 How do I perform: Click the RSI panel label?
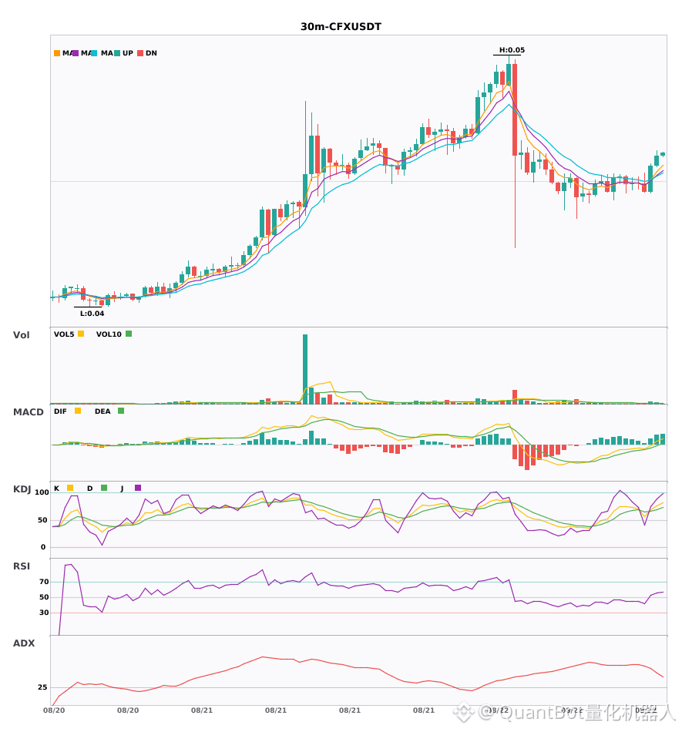point(22,566)
